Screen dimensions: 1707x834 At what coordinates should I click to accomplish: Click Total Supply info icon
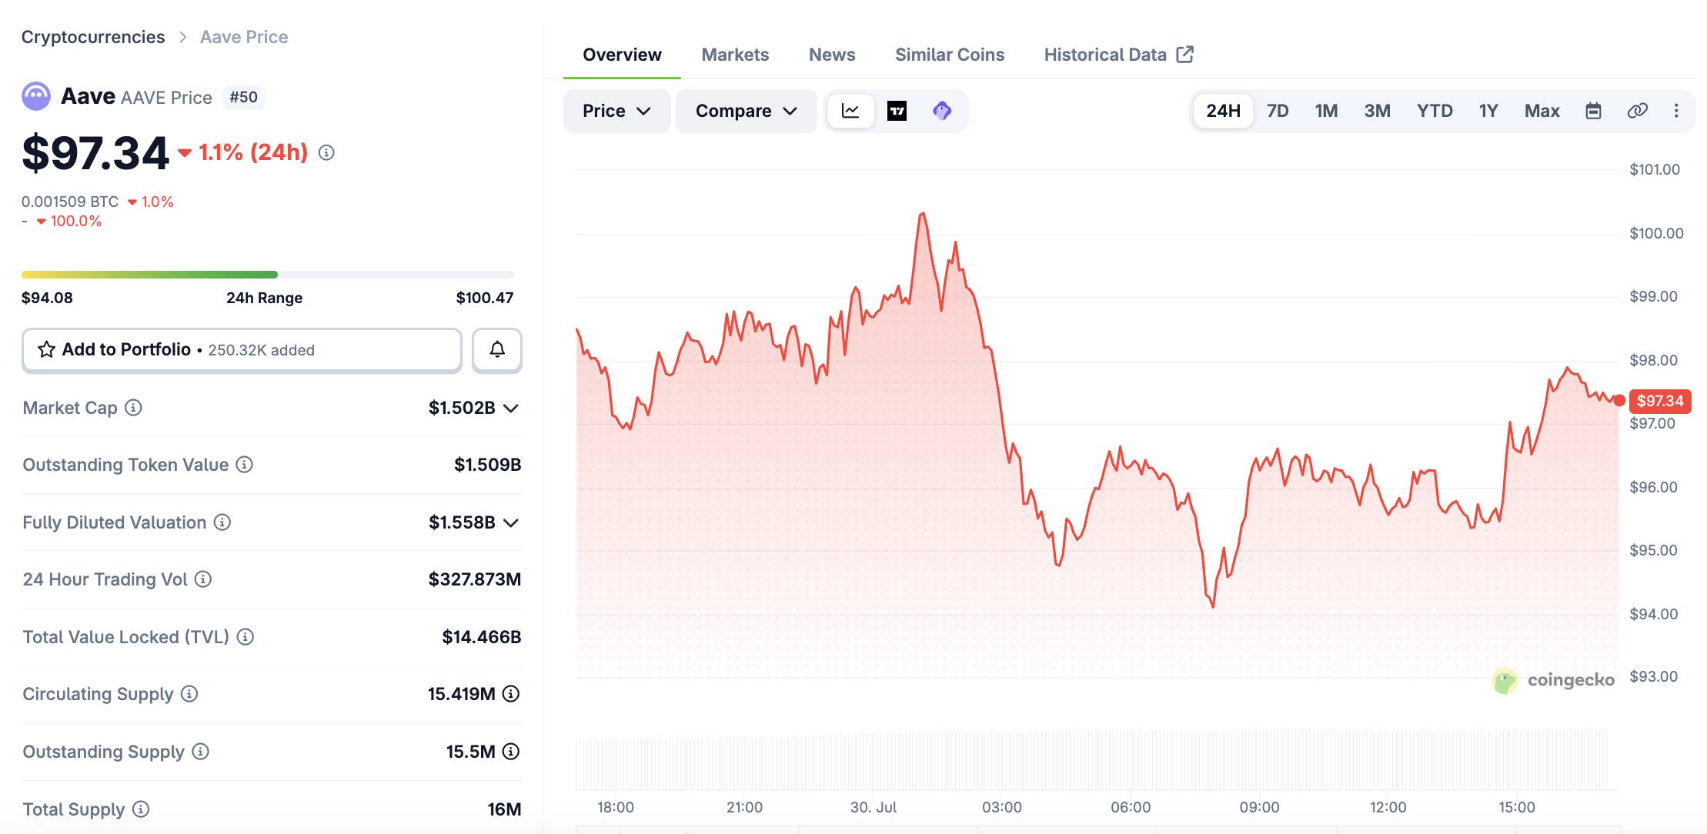coord(141,809)
